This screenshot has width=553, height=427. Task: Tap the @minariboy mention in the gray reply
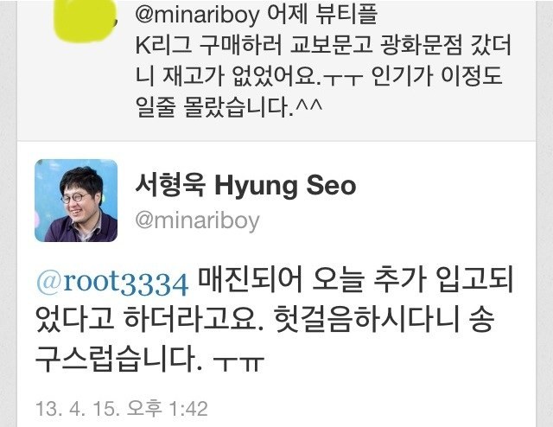click(197, 16)
